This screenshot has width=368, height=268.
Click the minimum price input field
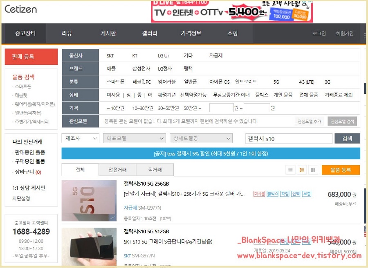[x=221, y=108]
